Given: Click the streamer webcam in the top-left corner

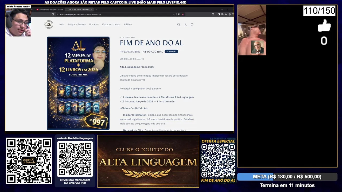Looking at the screenshot, I should click(18, 22).
